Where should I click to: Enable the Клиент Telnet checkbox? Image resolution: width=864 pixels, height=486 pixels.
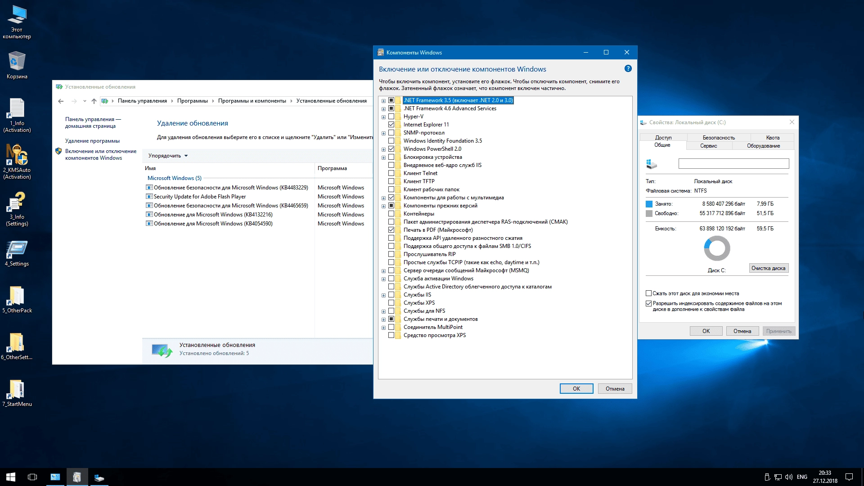click(x=391, y=173)
